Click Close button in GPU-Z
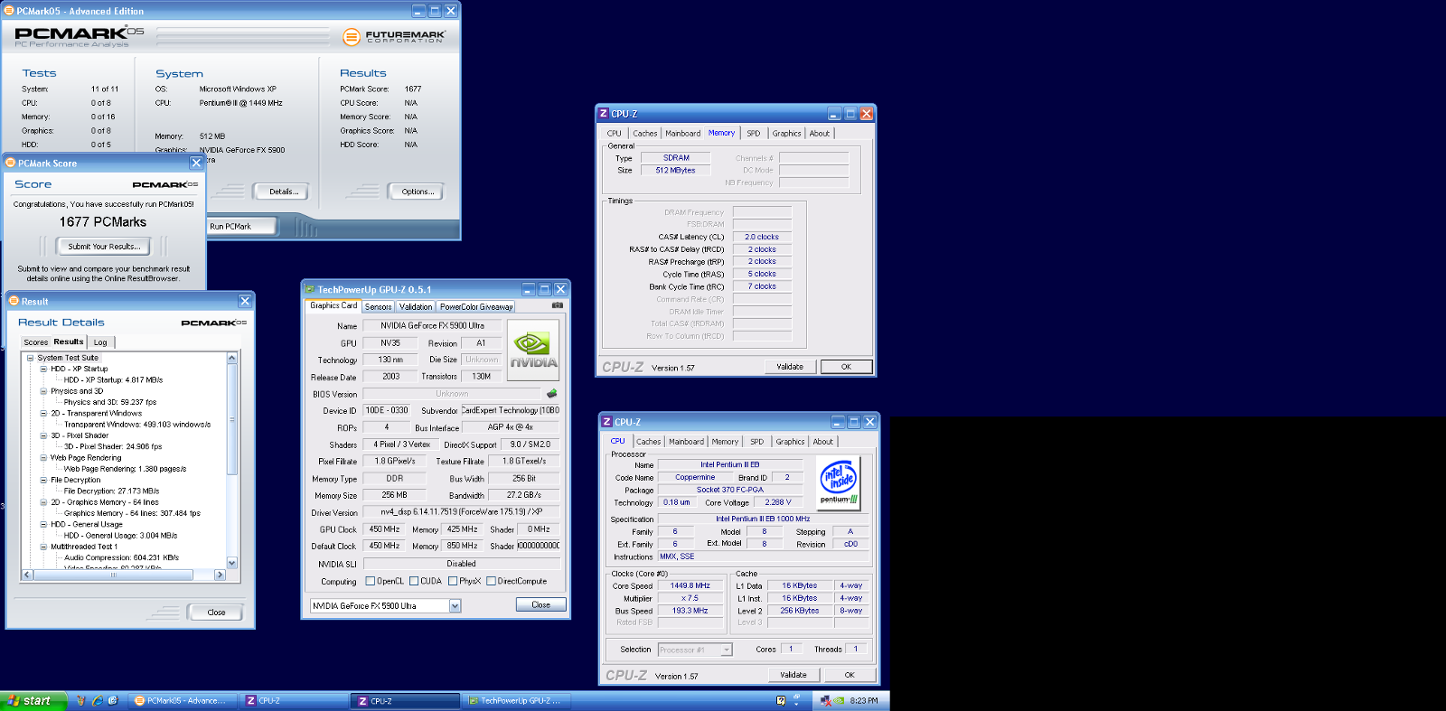Image resolution: width=1446 pixels, height=711 pixels. click(540, 604)
